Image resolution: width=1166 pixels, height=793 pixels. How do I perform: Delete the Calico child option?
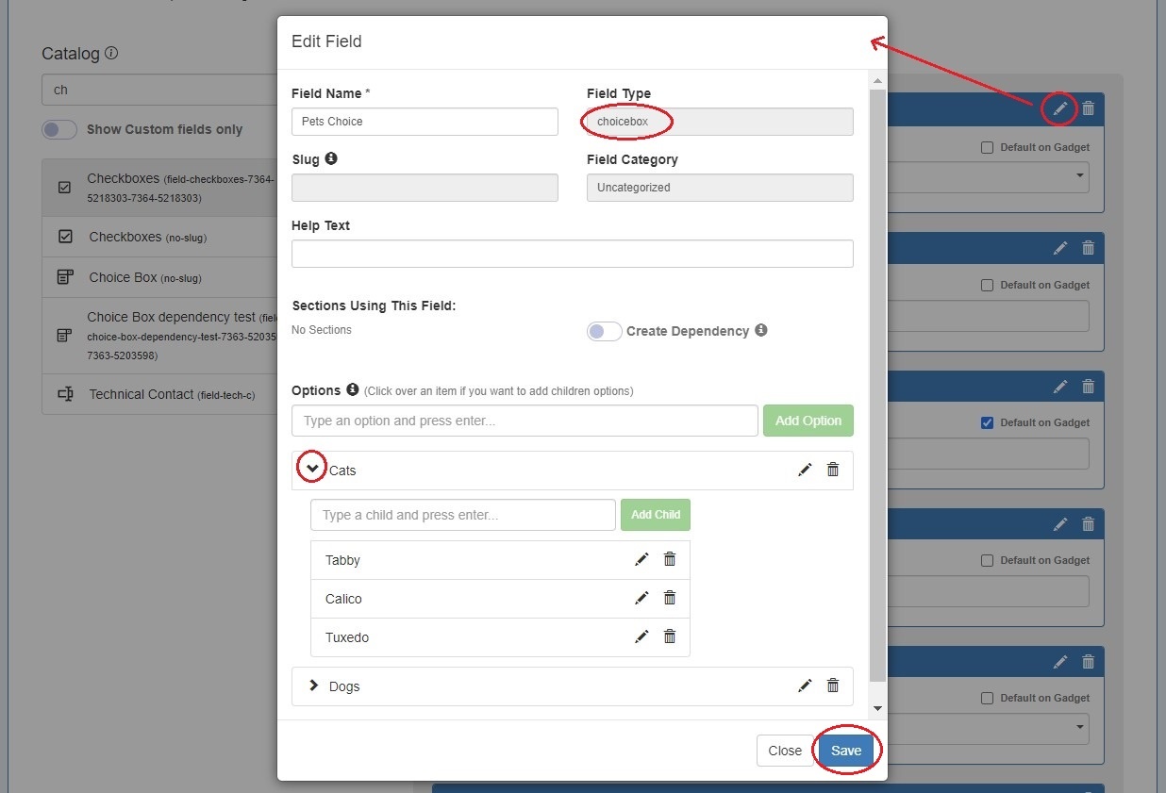670,598
